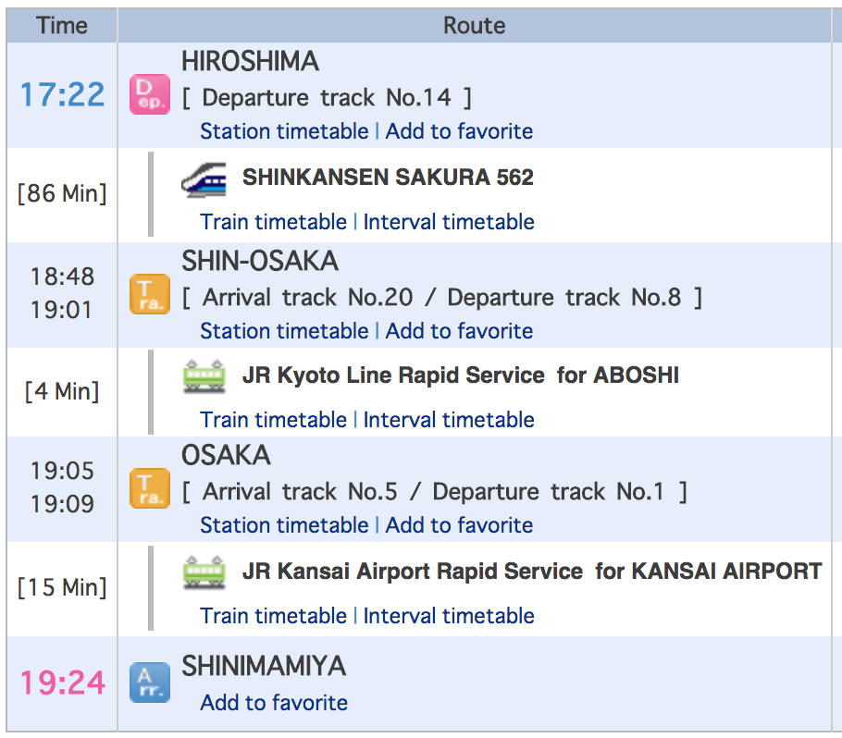Click the green train icon for Kansai Airport Rapid
The height and width of the screenshot is (738, 842).
(204, 572)
